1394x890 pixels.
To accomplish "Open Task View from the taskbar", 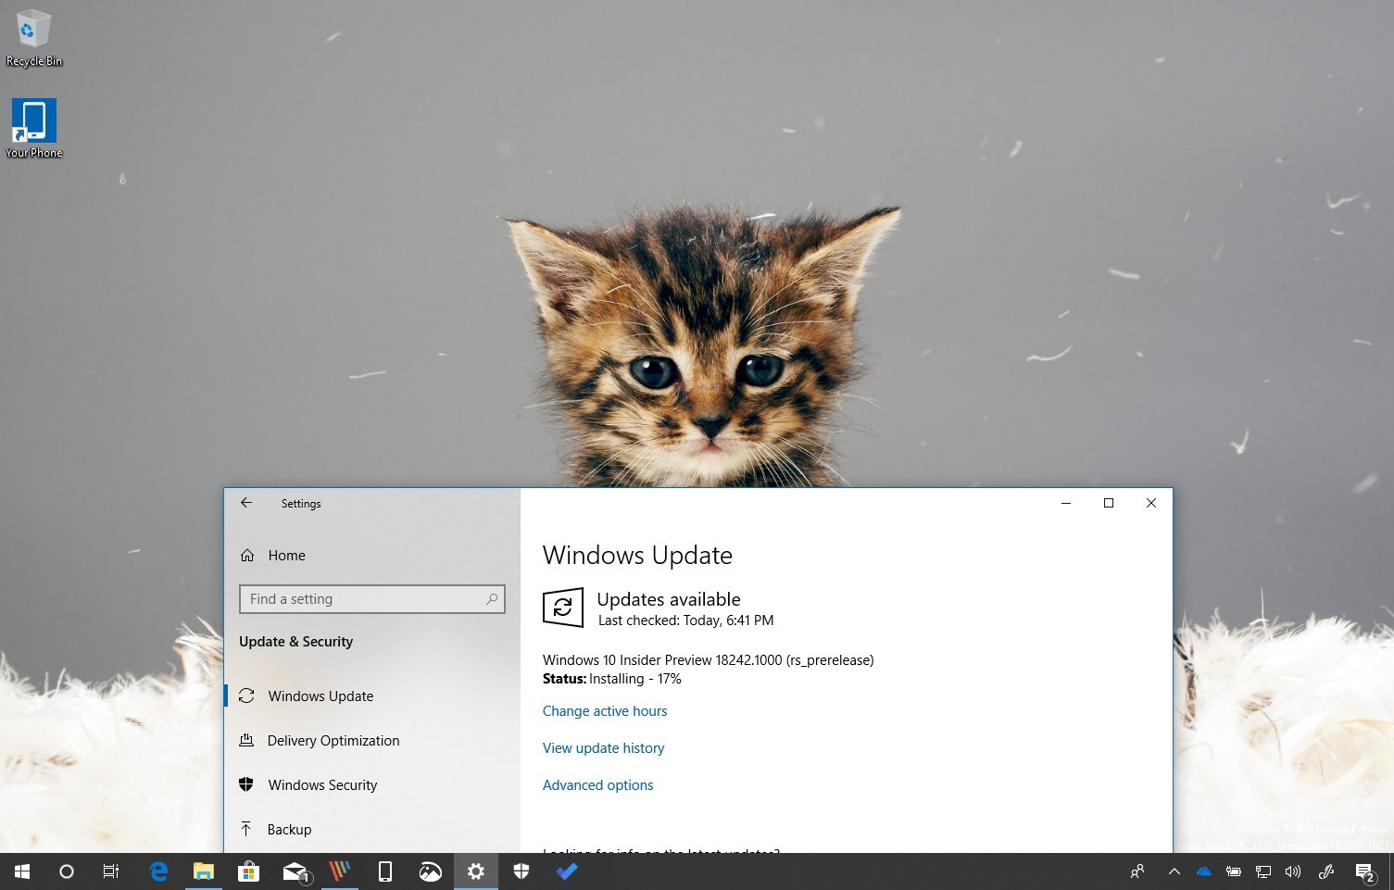I will point(111,871).
